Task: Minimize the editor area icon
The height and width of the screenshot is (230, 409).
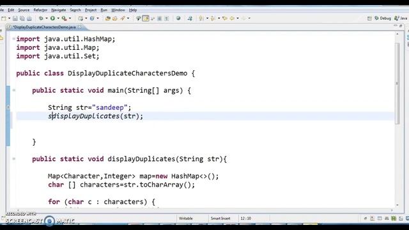Action: 396,26
